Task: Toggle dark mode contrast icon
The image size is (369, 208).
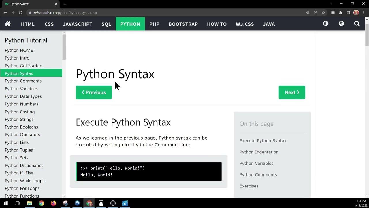Action: tap(326, 24)
